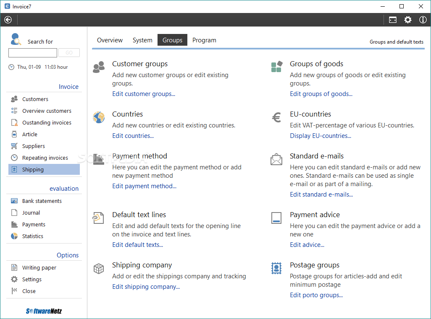The image size is (431, 319).
Task: Click the Postage groups heading
Action: coord(315,265)
